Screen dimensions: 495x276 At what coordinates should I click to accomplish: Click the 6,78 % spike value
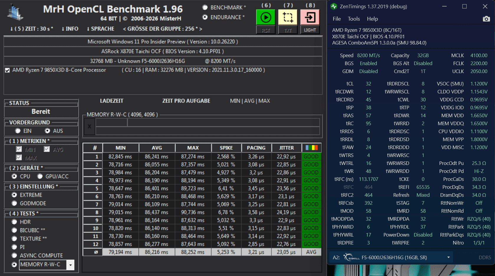click(x=226, y=212)
